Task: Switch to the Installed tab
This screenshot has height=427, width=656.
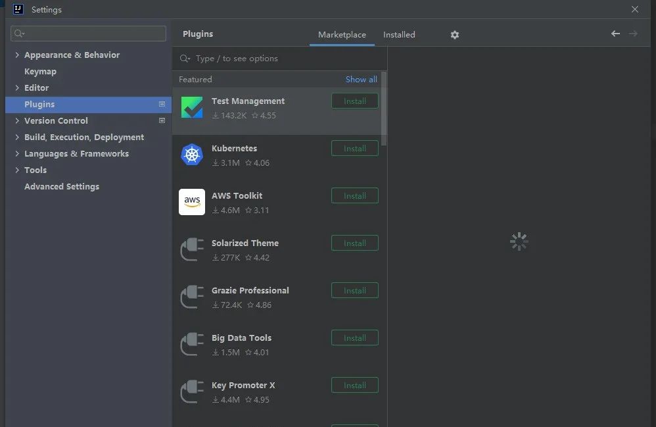Action: click(399, 35)
